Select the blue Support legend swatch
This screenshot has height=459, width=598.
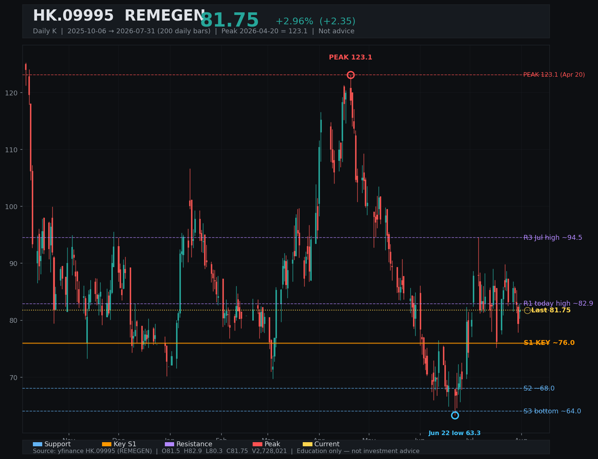coord(37,444)
